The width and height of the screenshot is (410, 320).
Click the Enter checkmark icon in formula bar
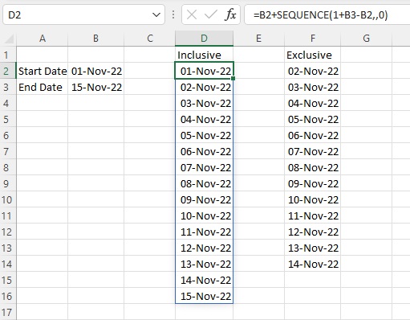(211, 14)
